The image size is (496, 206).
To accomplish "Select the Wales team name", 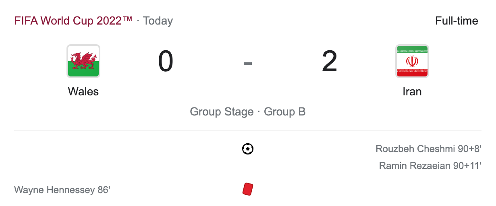I will [83, 92].
